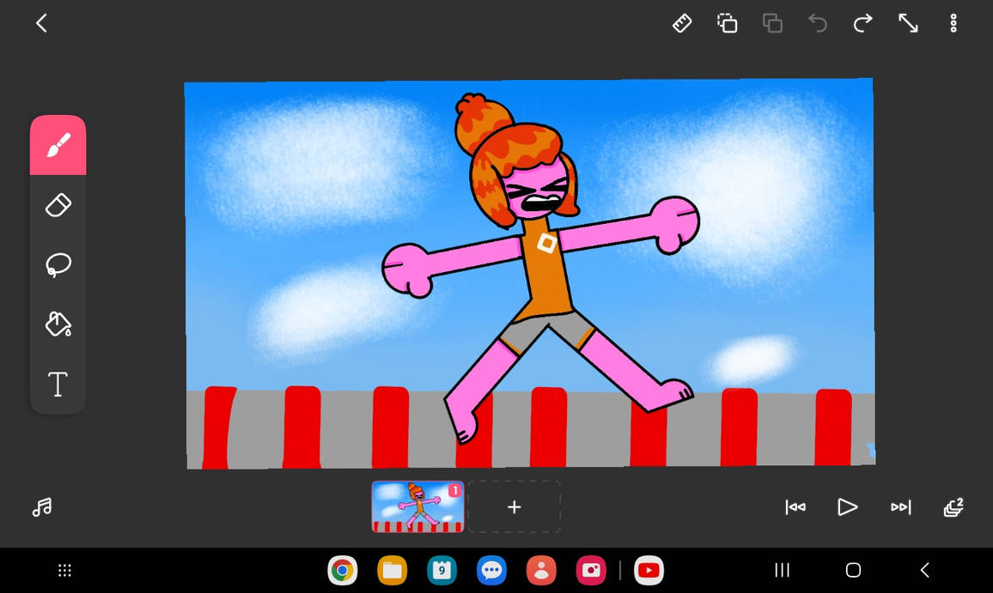Open the Layers panel
993x593 pixels.
tap(953, 507)
